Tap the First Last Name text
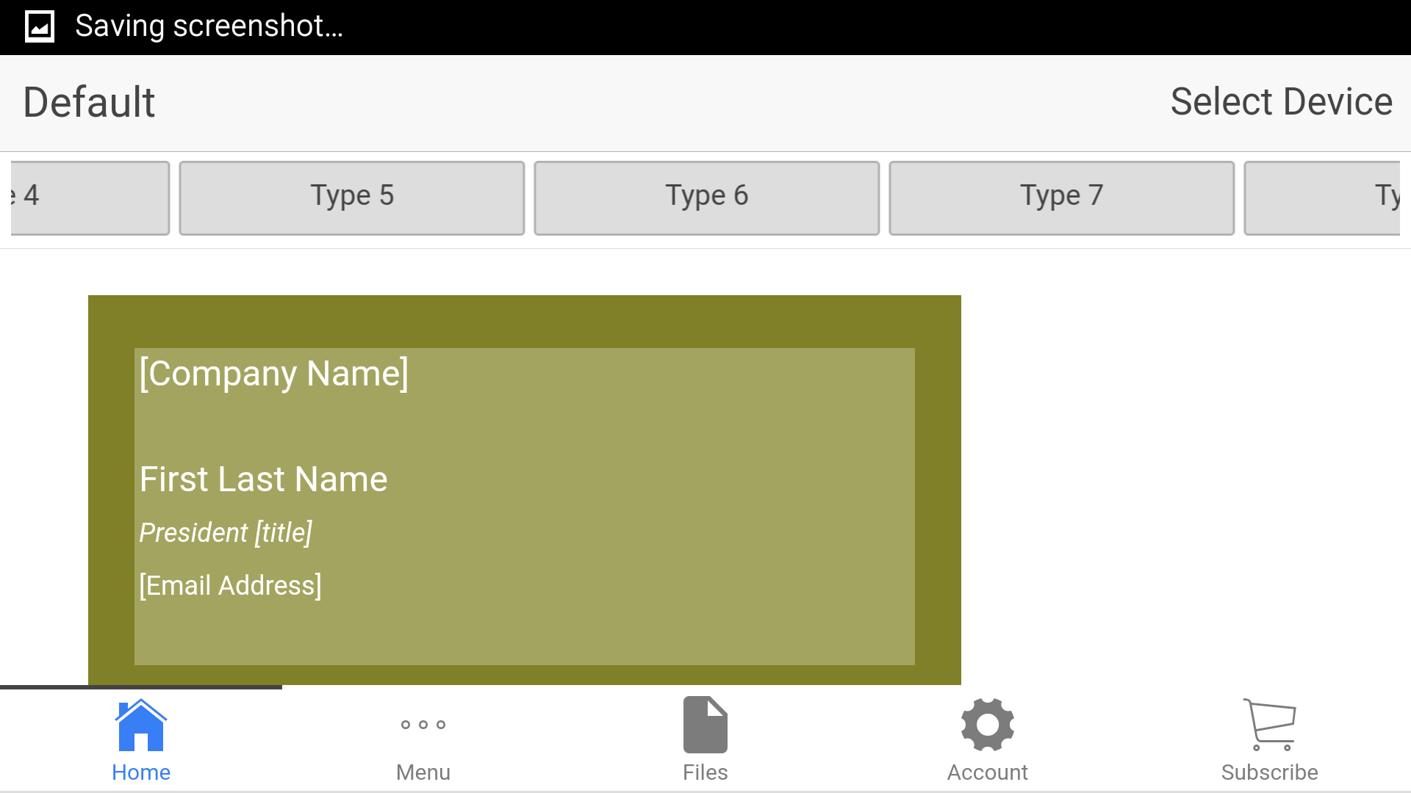This screenshot has width=1411, height=793. (263, 479)
